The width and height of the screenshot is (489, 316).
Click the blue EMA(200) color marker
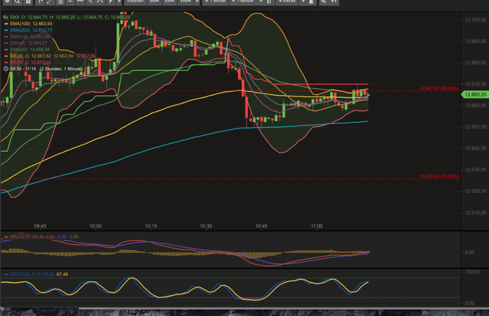pos(6,30)
